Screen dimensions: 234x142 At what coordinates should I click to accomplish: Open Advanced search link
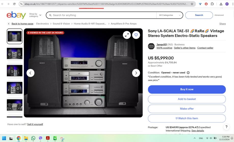[219, 15]
